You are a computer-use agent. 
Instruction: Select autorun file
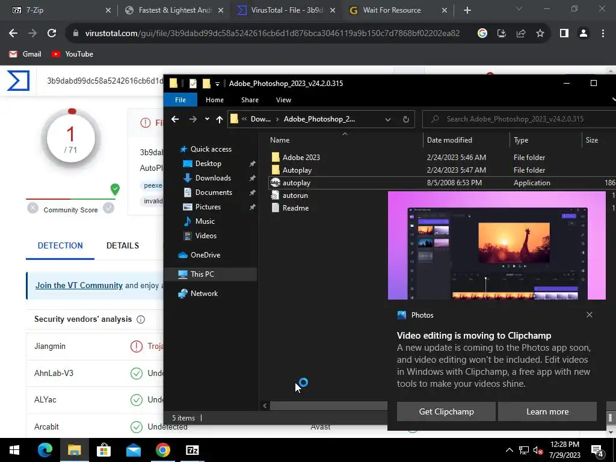295,196
